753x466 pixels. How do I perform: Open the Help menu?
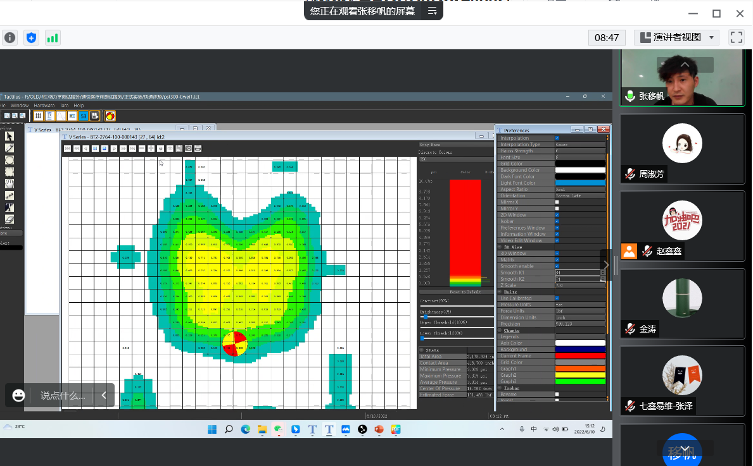tap(79, 106)
